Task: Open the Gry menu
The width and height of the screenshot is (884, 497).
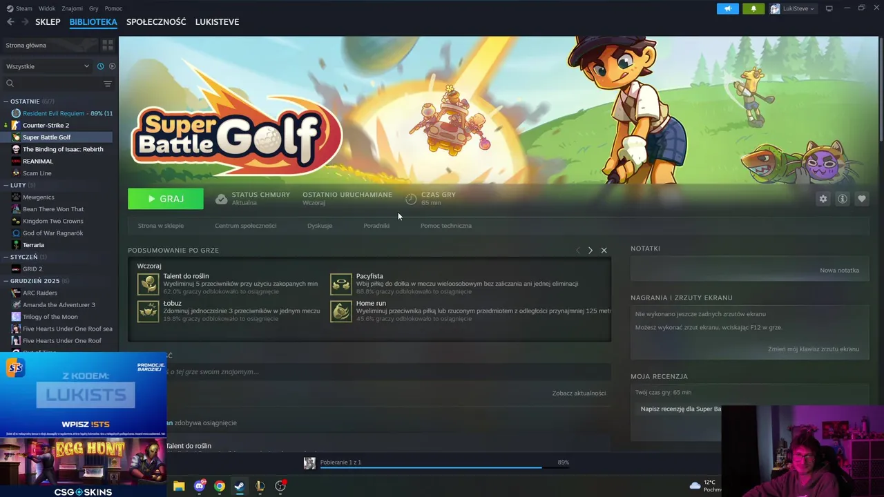Action: coord(94,8)
